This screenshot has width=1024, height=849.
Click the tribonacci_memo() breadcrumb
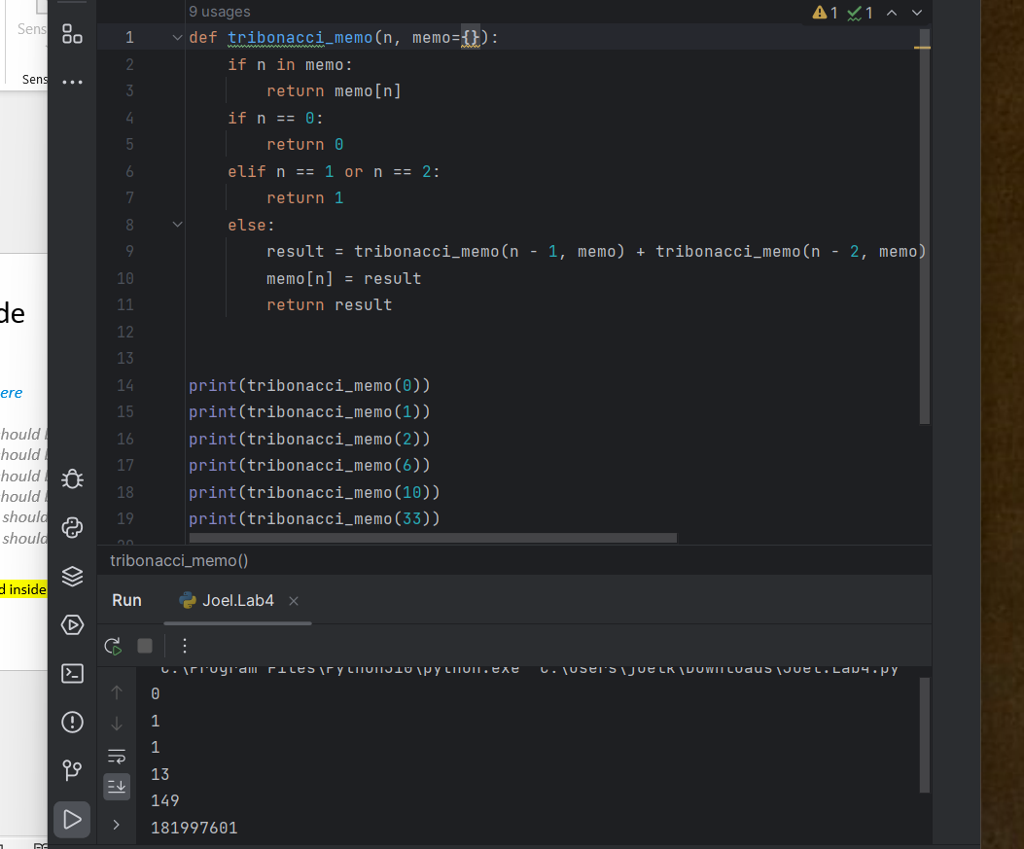(179, 560)
